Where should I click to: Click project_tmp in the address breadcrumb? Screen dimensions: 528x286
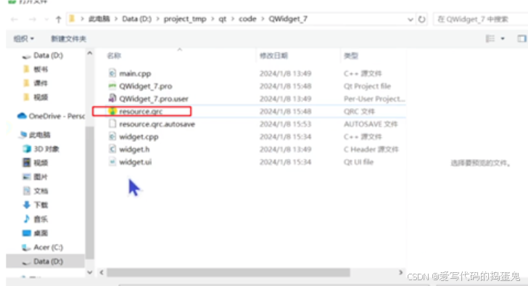(x=185, y=19)
